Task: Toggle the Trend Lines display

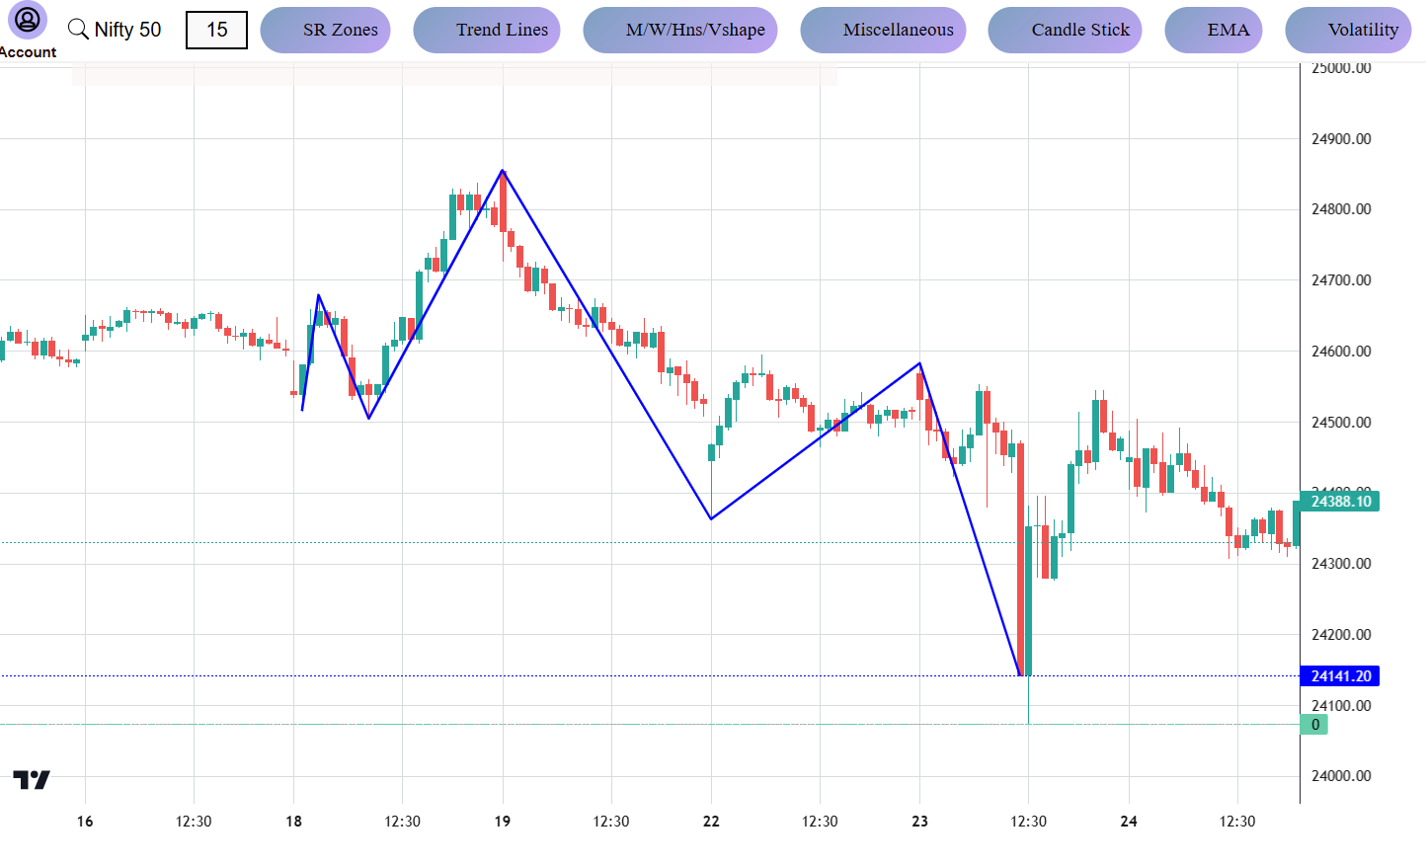Action: (487, 30)
